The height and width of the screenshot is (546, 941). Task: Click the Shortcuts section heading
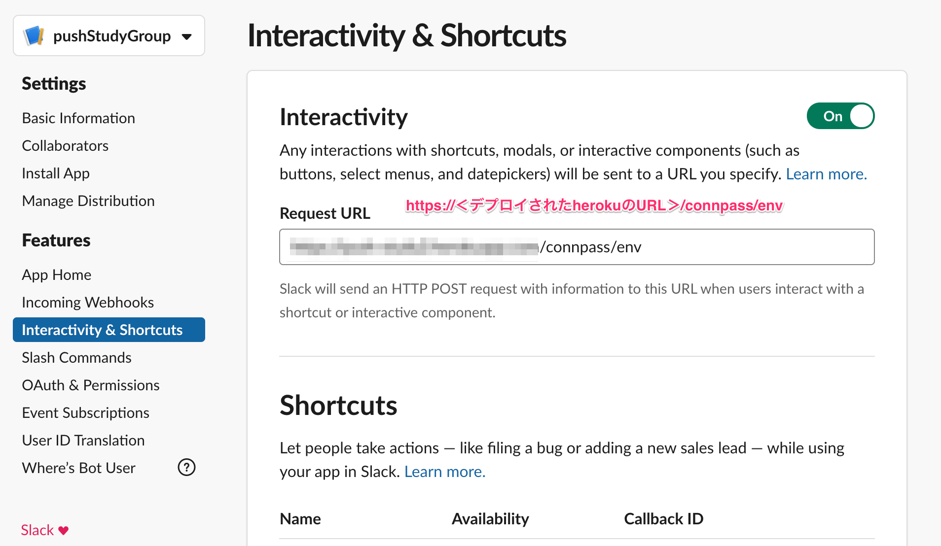[x=338, y=406]
